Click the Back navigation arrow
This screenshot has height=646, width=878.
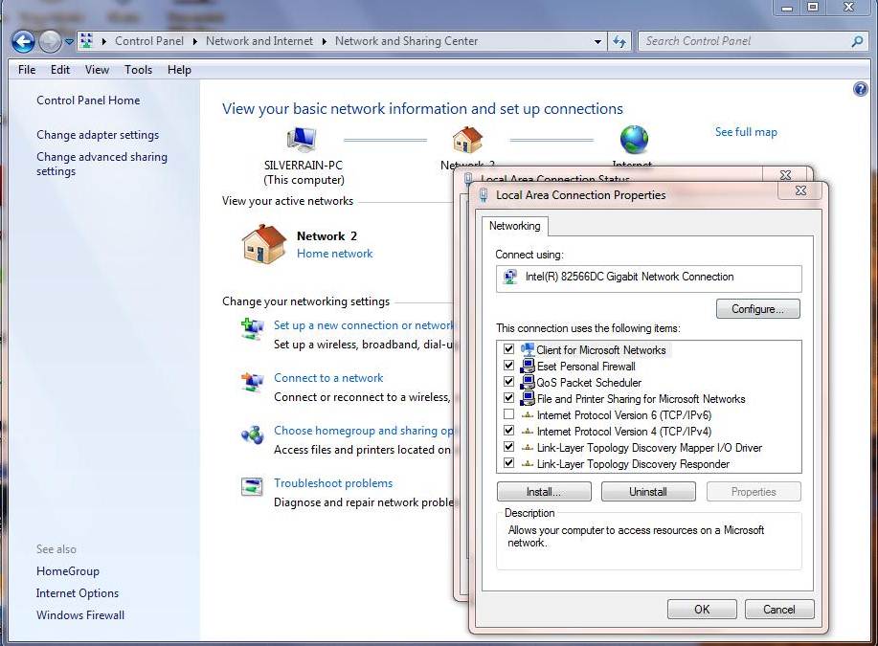(23, 41)
